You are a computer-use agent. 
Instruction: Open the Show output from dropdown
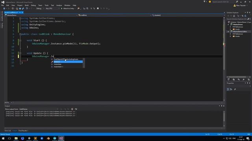(x=39, y=109)
